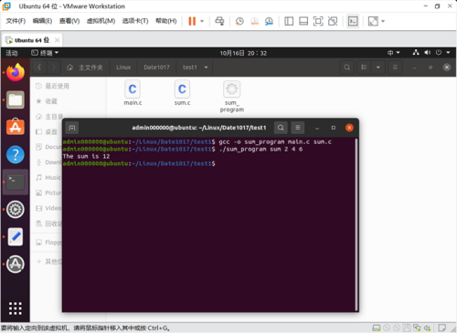Image resolution: width=457 pixels, height=333 pixels.
Task: Close the Ubuntu 64 位 tab
Action: click(x=57, y=40)
